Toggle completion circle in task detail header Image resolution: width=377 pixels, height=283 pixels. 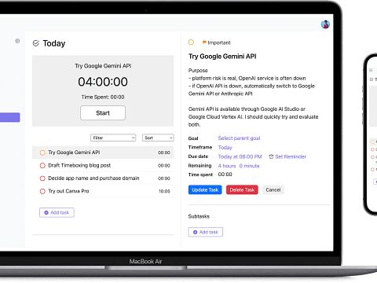click(191, 42)
